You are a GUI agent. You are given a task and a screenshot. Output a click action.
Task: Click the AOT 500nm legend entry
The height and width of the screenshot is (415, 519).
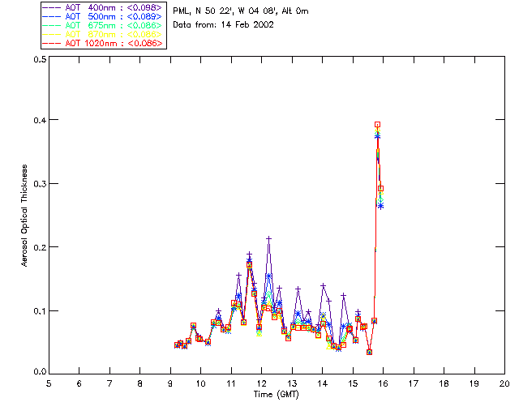(x=103, y=16)
